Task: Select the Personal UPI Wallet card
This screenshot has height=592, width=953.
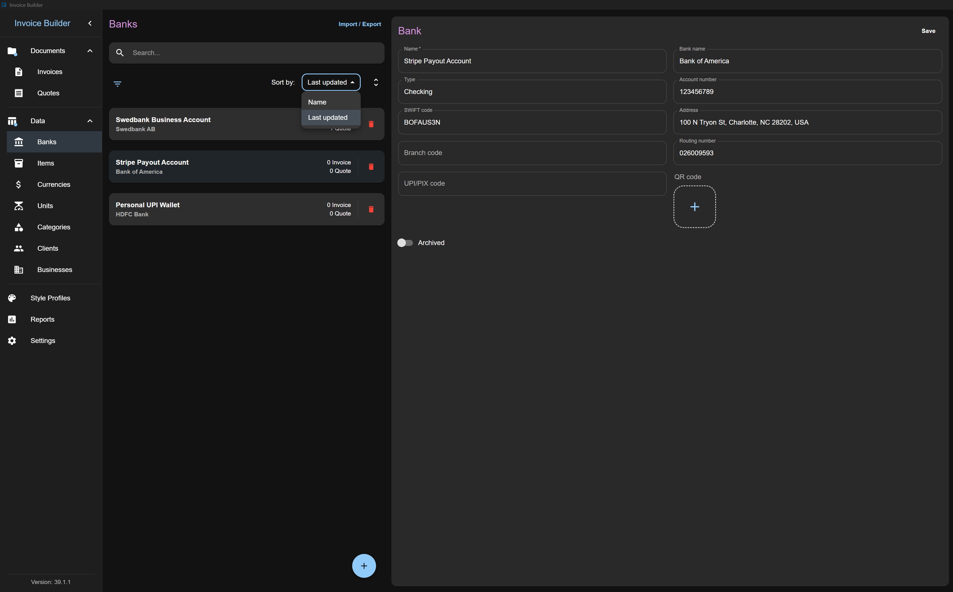Action: (x=247, y=209)
